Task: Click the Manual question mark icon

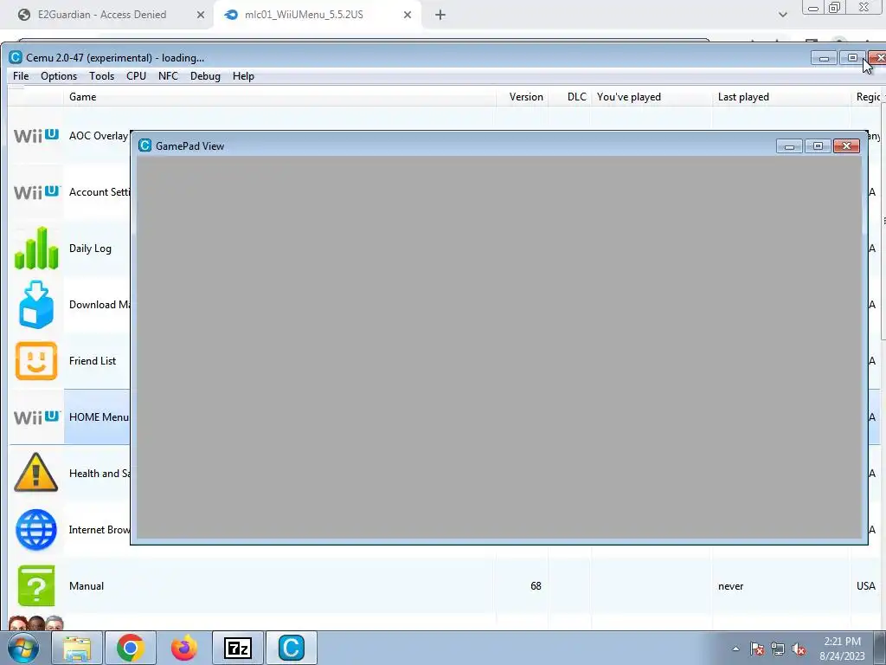Action: [x=36, y=586]
